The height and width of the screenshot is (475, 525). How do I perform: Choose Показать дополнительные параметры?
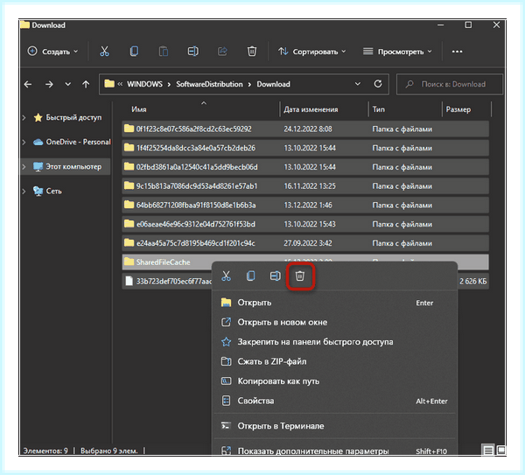coord(334,451)
